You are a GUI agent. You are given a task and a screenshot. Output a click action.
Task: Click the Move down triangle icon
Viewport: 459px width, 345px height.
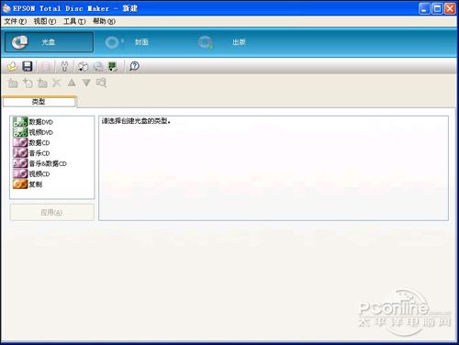point(86,83)
